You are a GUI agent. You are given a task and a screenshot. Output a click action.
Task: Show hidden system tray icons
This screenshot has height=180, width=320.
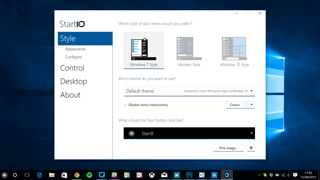point(259,175)
